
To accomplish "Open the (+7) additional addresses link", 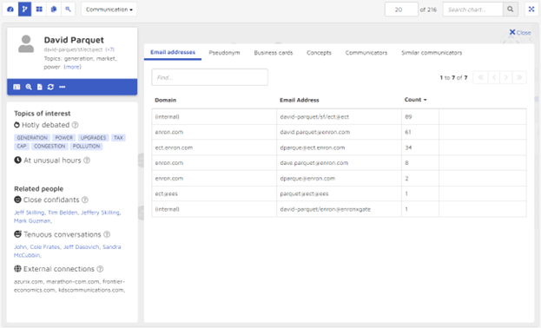I will 109,49.
